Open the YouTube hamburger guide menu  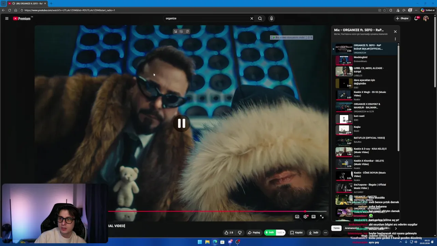coord(6,18)
